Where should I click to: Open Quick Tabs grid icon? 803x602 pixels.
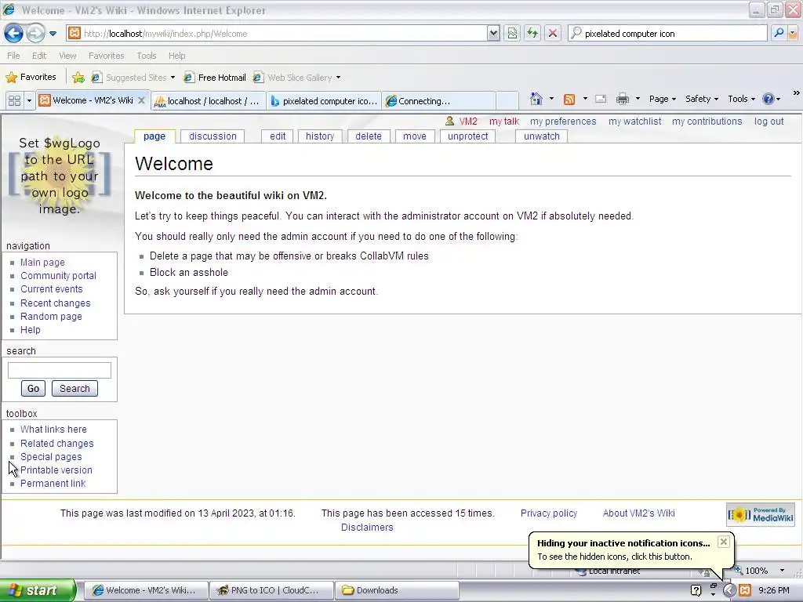pos(14,101)
